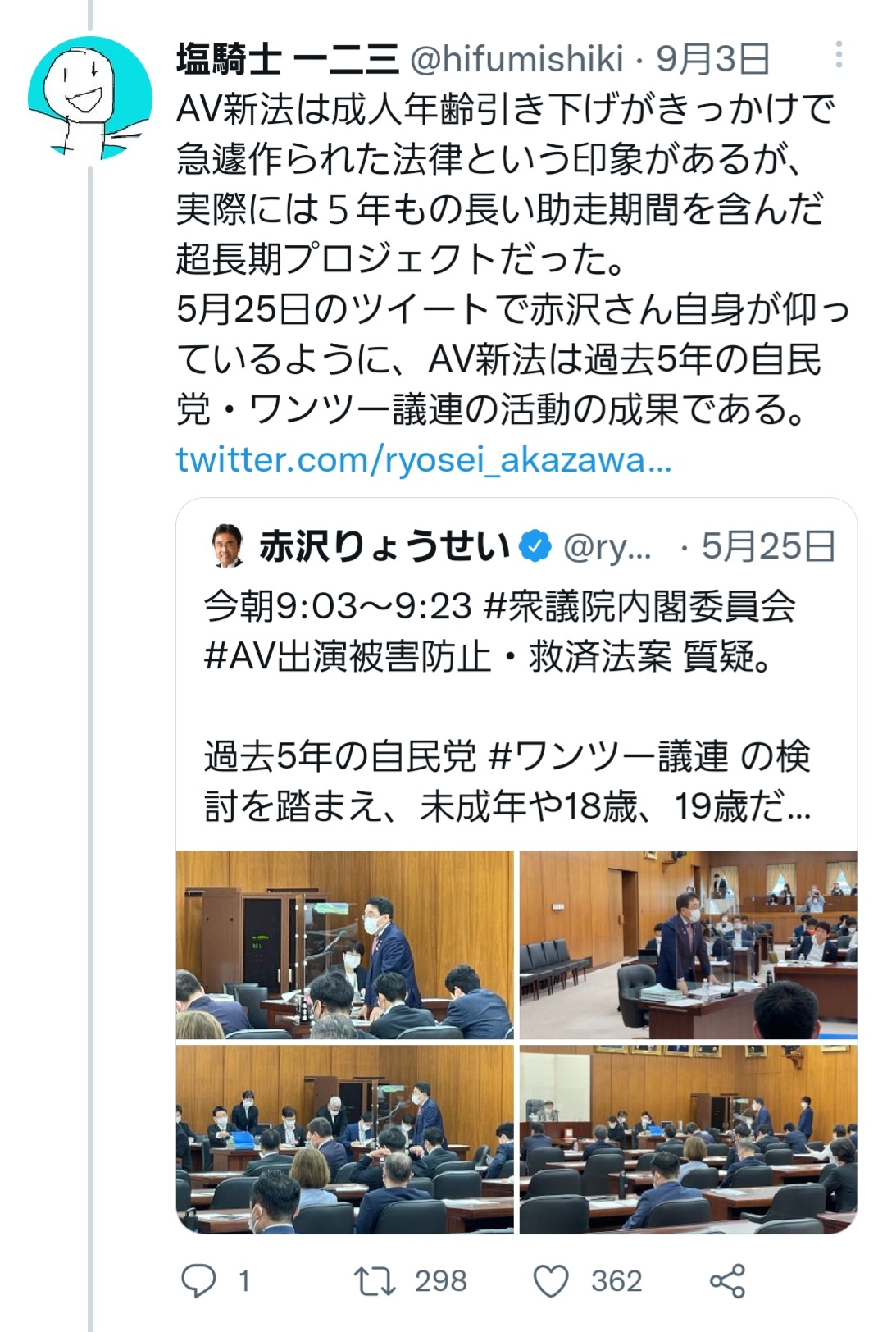Screen dimensions: 878x1332
Task: Open the 塩騎士 一二三 display name
Action: click(x=287, y=58)
